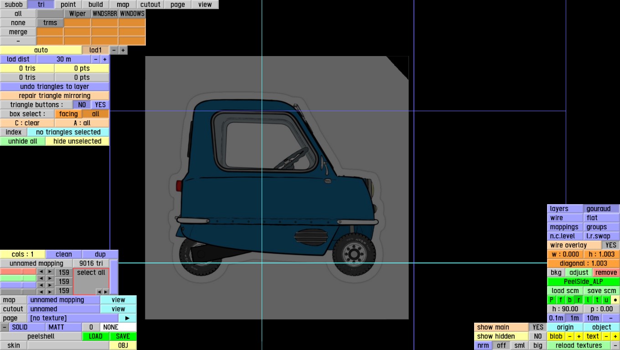The height and width of the screenshot is (350, 620).
Task: Open the [no texture] page selector
Action: click(73, 318)
